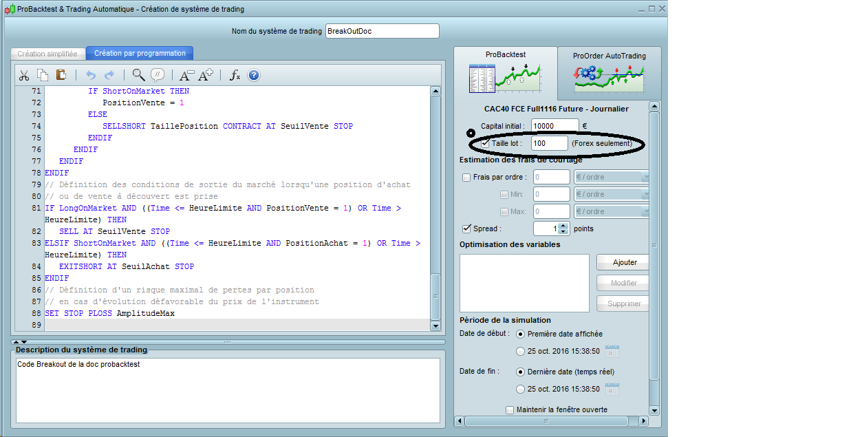
Task: Select Dernière date (temps réel) radio
Action: click(x=520, y=372)
